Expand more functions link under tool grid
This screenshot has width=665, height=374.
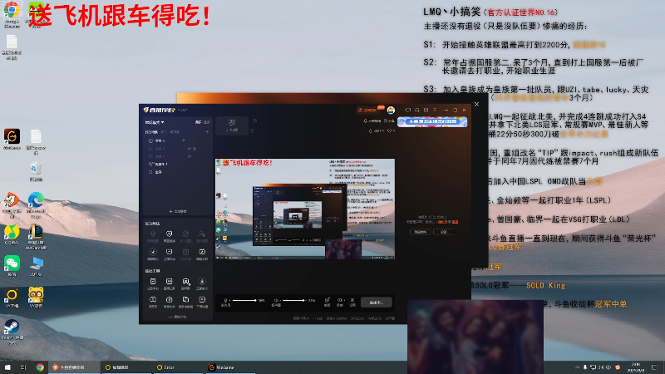[178, 317]
